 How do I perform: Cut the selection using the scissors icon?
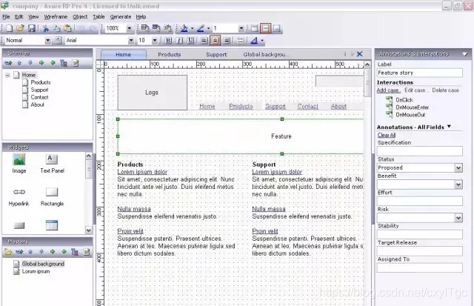pyautogui.click(x=46, y=28)
